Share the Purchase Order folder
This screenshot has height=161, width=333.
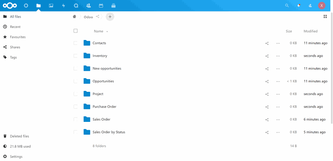click(x=267, y=107)
